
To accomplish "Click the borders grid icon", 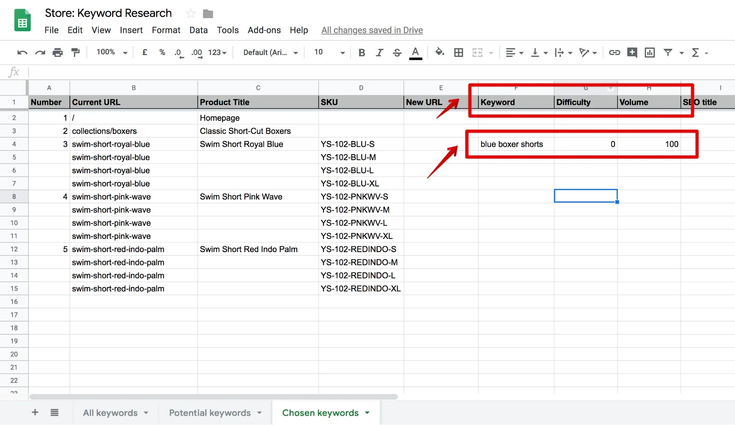I will [x=458, y=52].
